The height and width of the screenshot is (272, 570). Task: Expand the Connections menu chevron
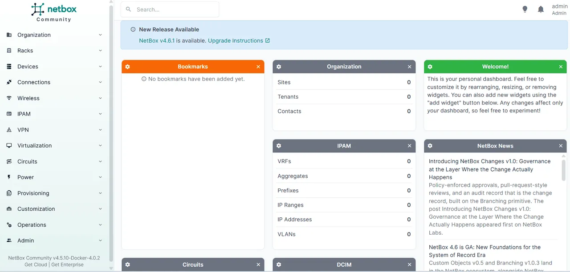[100, 82]
